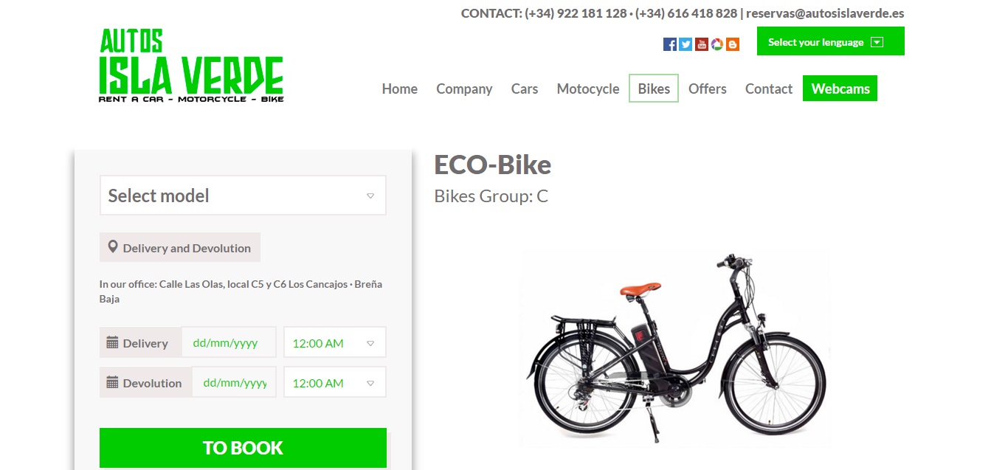Open the YouTube social icon

tap(701, 44)
